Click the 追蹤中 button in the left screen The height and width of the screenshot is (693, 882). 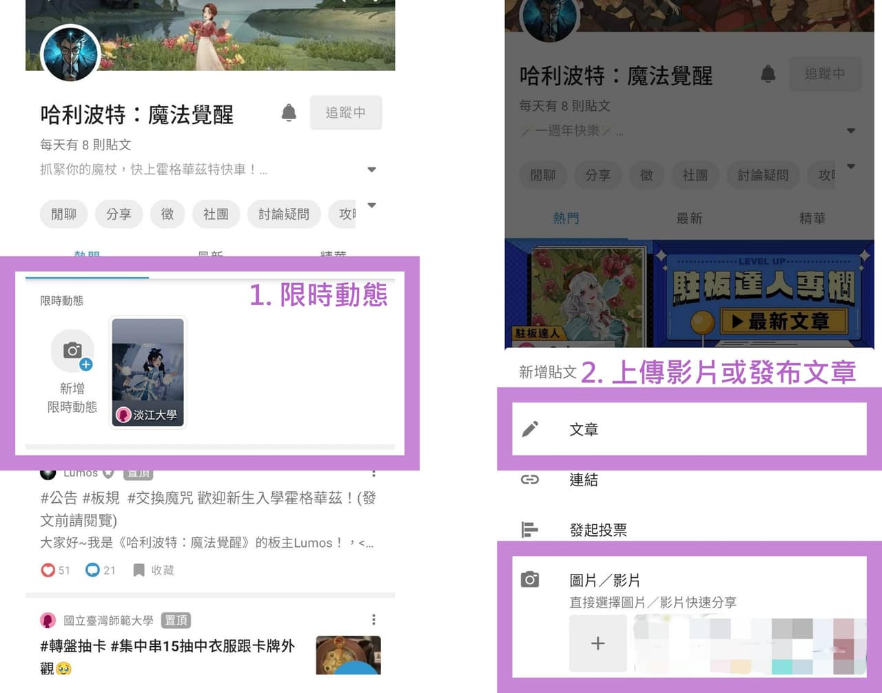(x=345, y=112)
